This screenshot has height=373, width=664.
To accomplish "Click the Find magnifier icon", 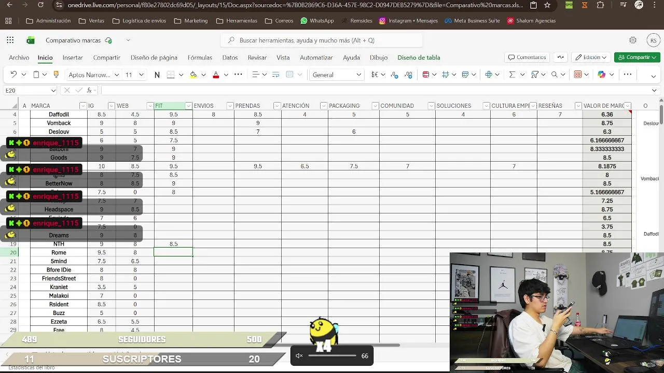I will (555, 75).
